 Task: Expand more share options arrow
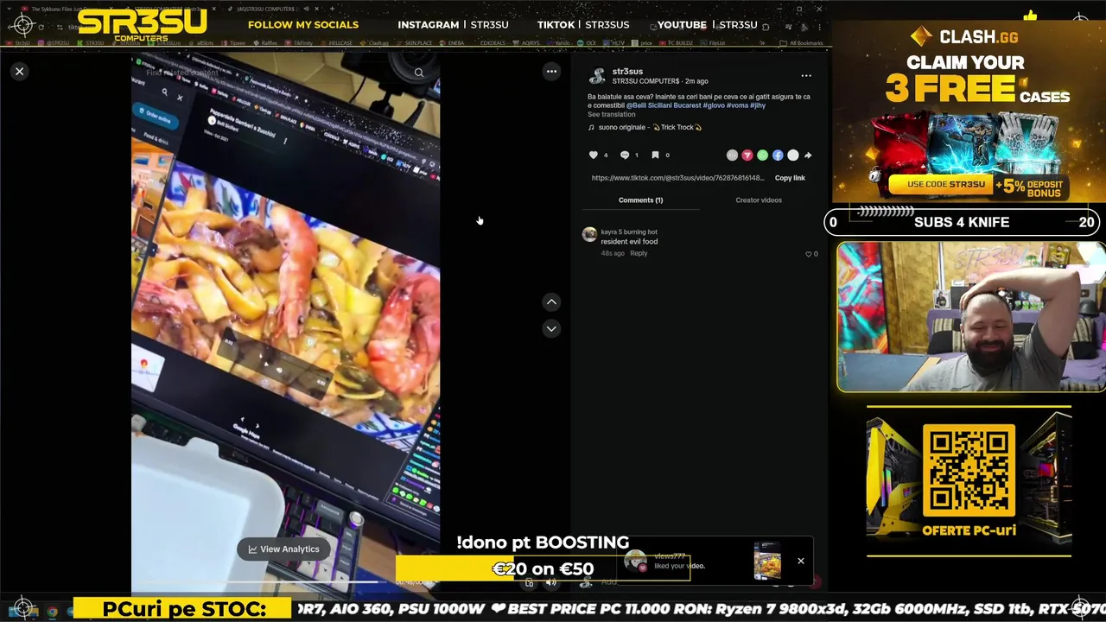coord(808,155)
